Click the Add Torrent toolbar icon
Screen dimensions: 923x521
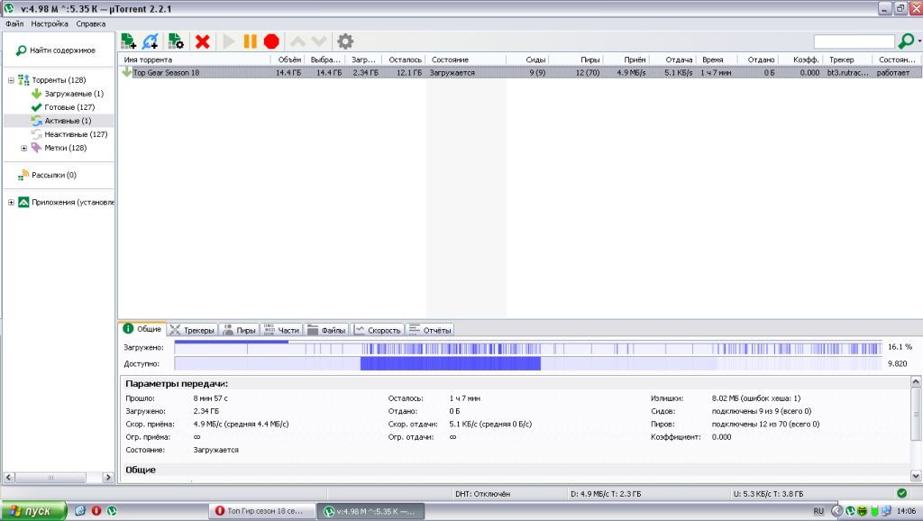tap(128, 41)
